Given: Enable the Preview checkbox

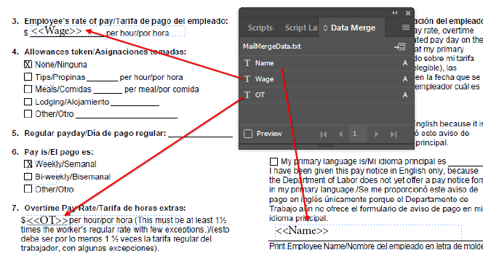Looking at the screenshot, I should coord(248,134).
